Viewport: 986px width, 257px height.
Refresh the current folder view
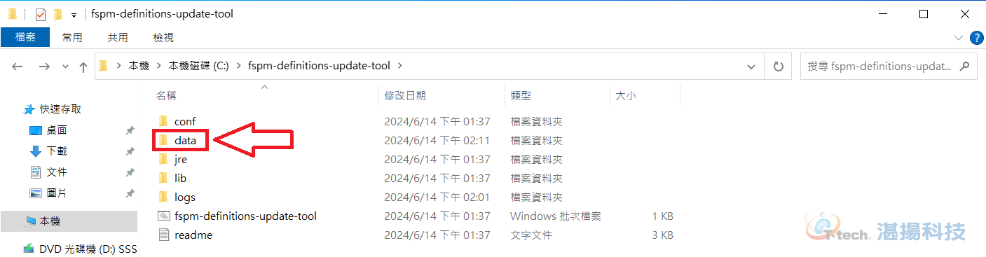point(778,66)
